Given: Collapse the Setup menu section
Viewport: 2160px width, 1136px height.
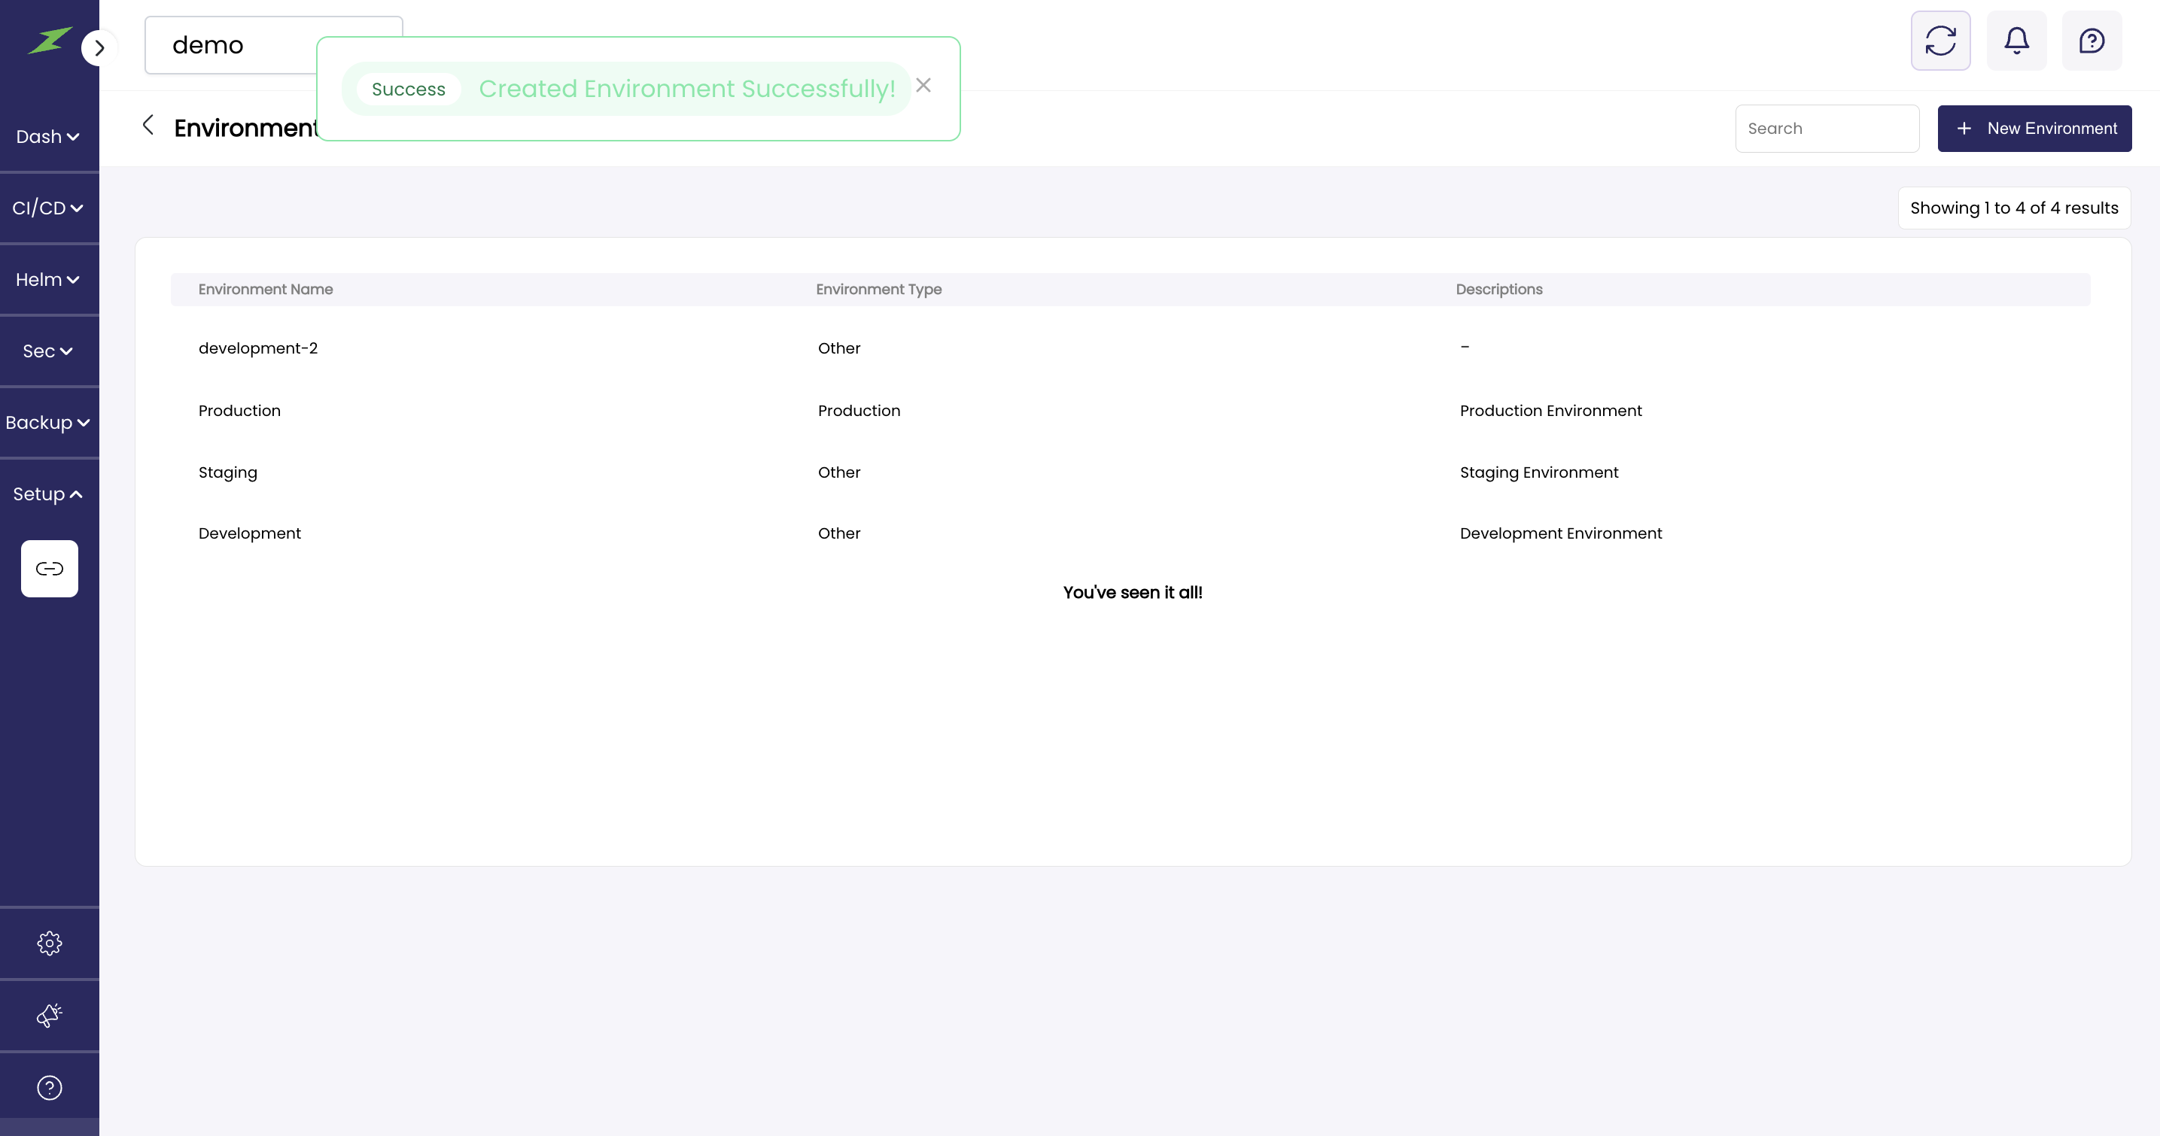Looking at the screenshot, I should (48, 494).
